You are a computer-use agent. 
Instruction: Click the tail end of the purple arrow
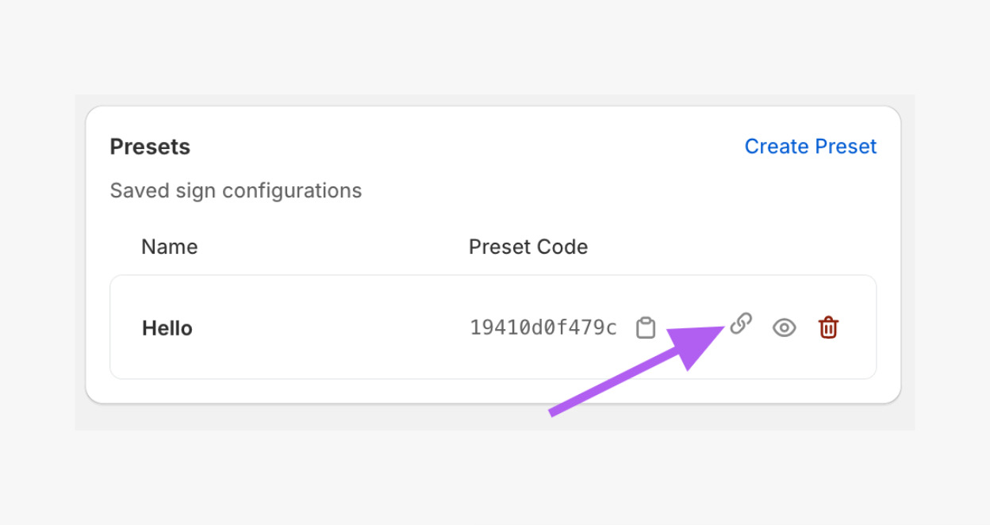(x=553, y=411)
